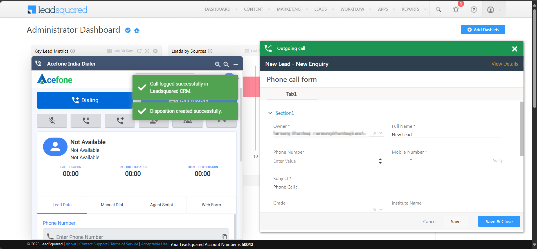Cancel the phone call form

pos(430,221)
